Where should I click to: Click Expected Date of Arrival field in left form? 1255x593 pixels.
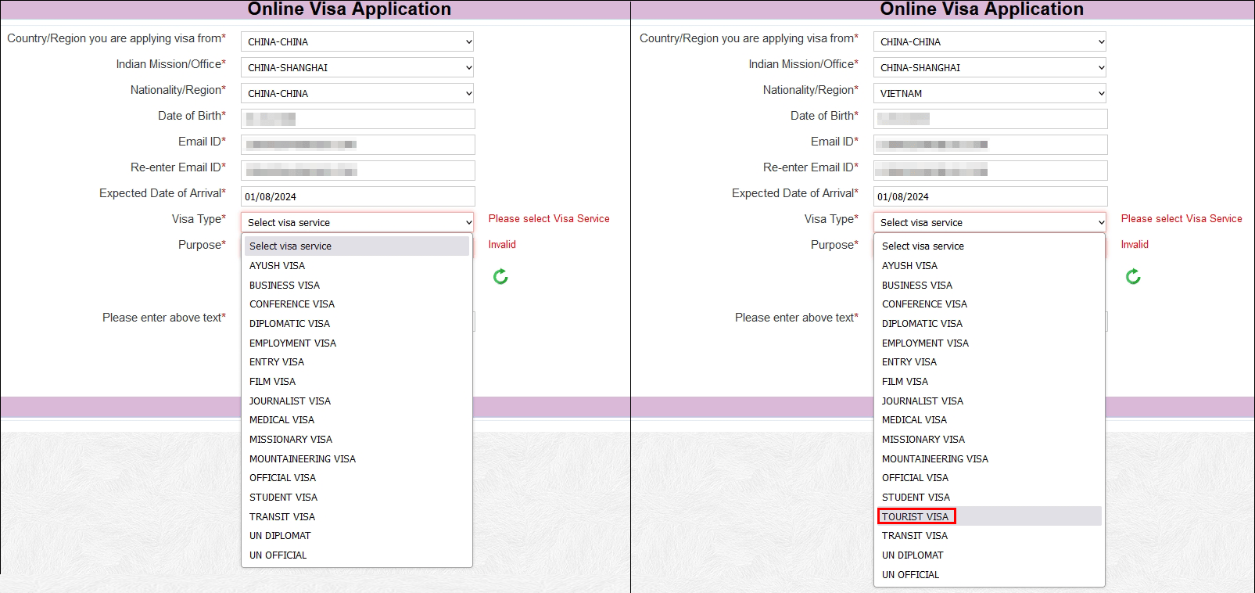(x=357, y=196)
